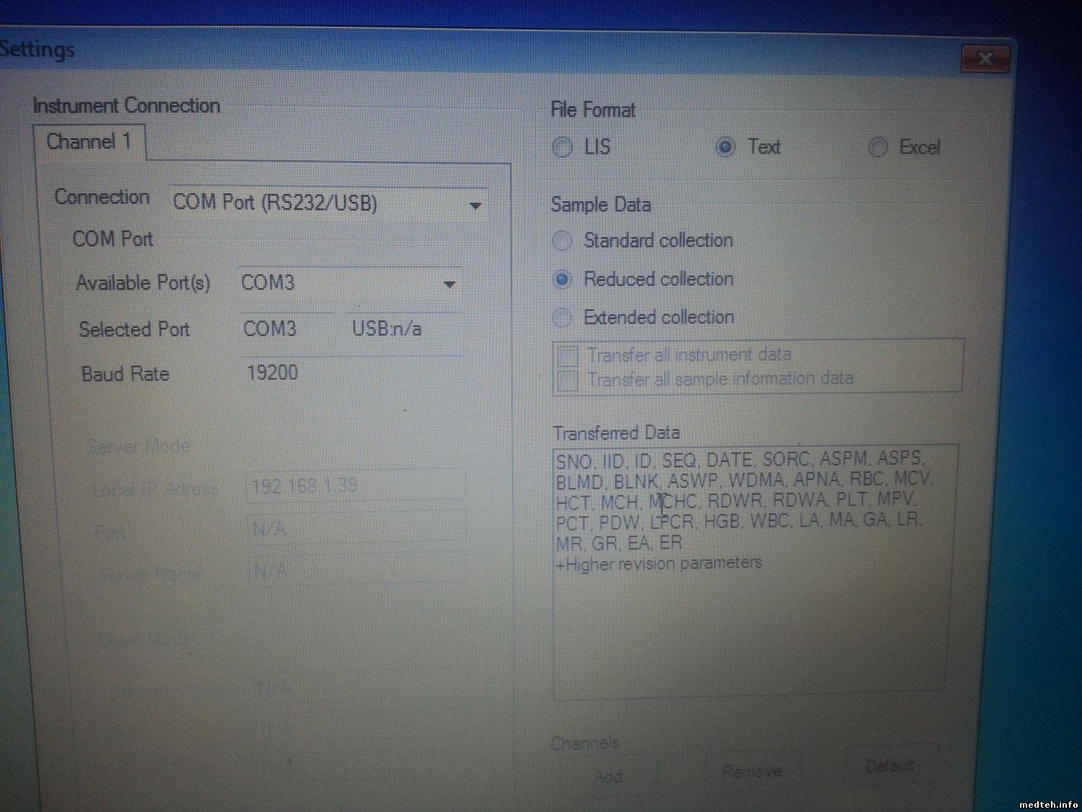Image resolution: width=1082 pixels, height=812 pixels.
Task: Select the LIS file format
Action: (x=562, y=147)
